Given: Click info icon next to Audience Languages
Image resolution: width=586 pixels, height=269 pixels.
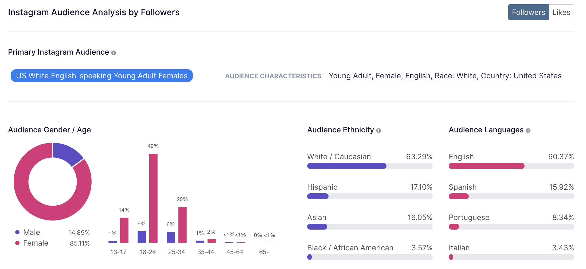Looking at the screenshot, I should point(528,131).
